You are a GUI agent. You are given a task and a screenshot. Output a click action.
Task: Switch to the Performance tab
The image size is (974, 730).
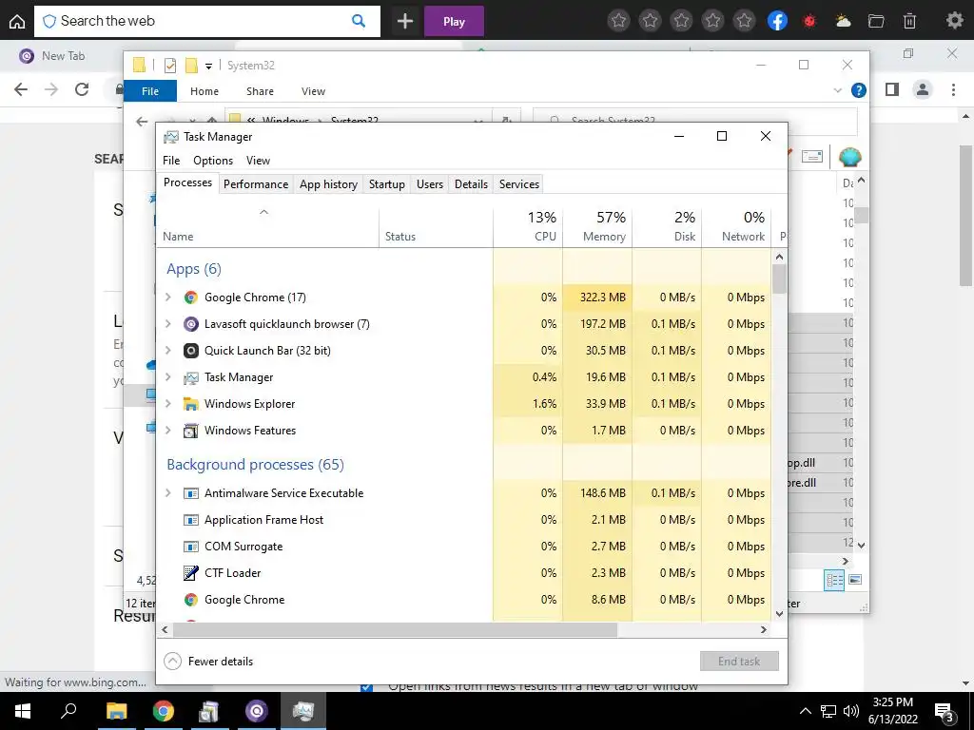[256, 184]
